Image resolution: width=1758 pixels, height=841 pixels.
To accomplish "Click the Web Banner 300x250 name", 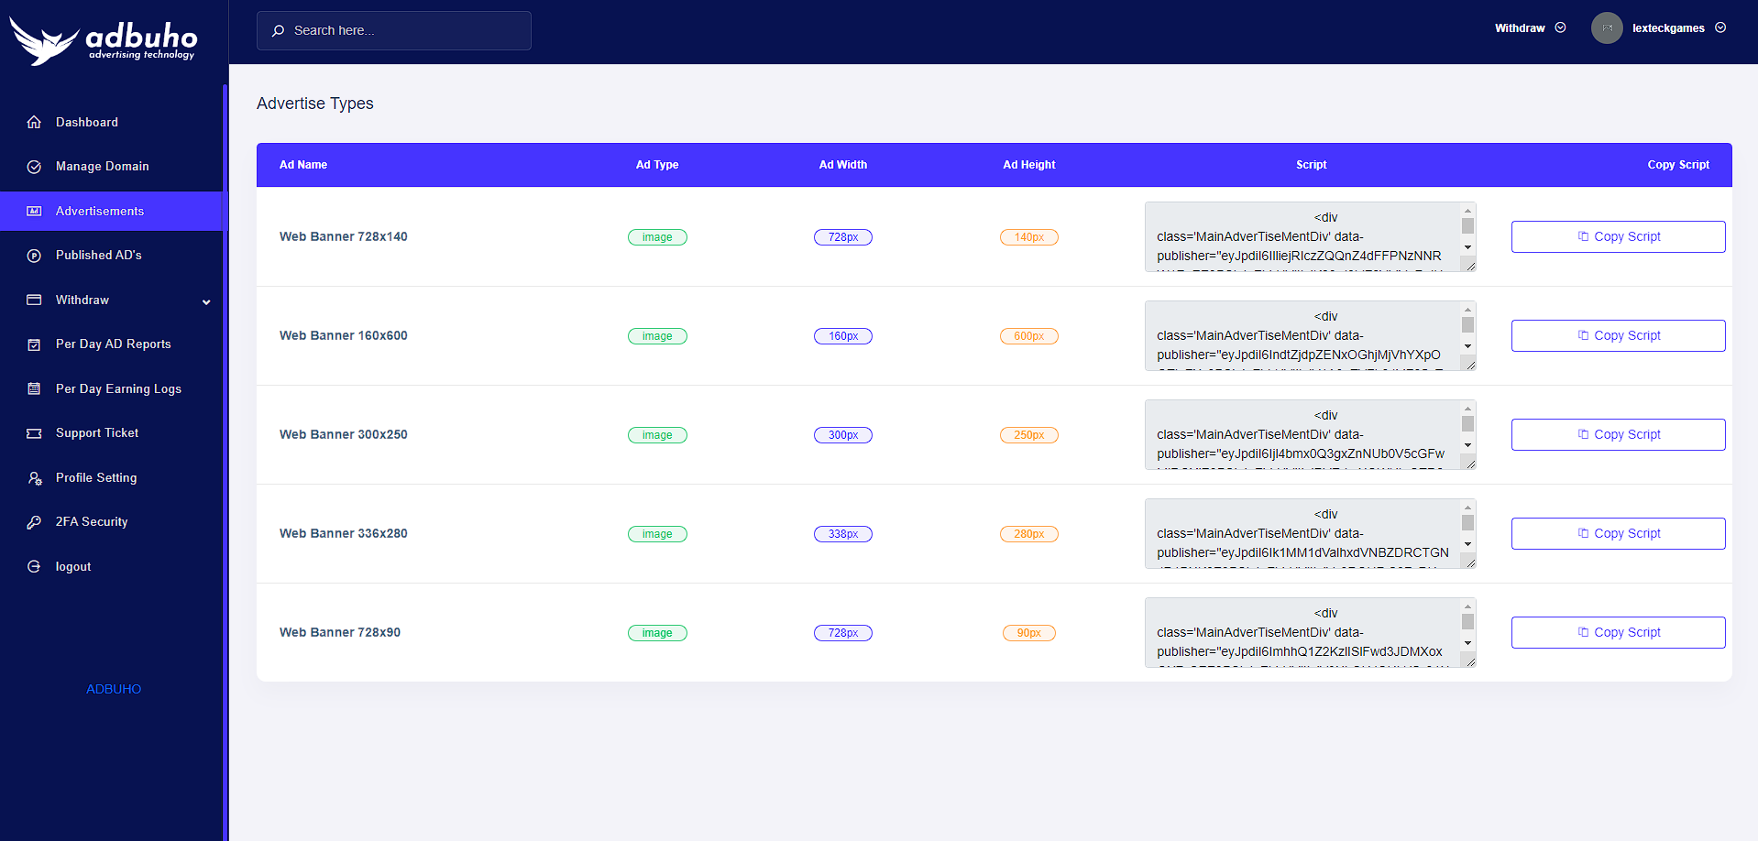I will pyautogui.click(x=344, y=434).
